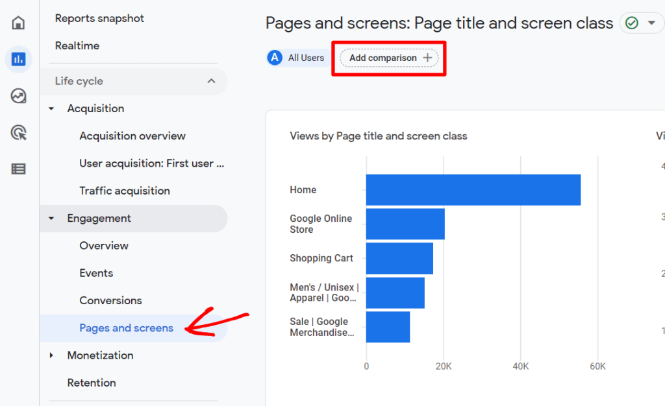Select the Reports bar-chart icon
Screen dimensions: 665x406
(18, 59)
